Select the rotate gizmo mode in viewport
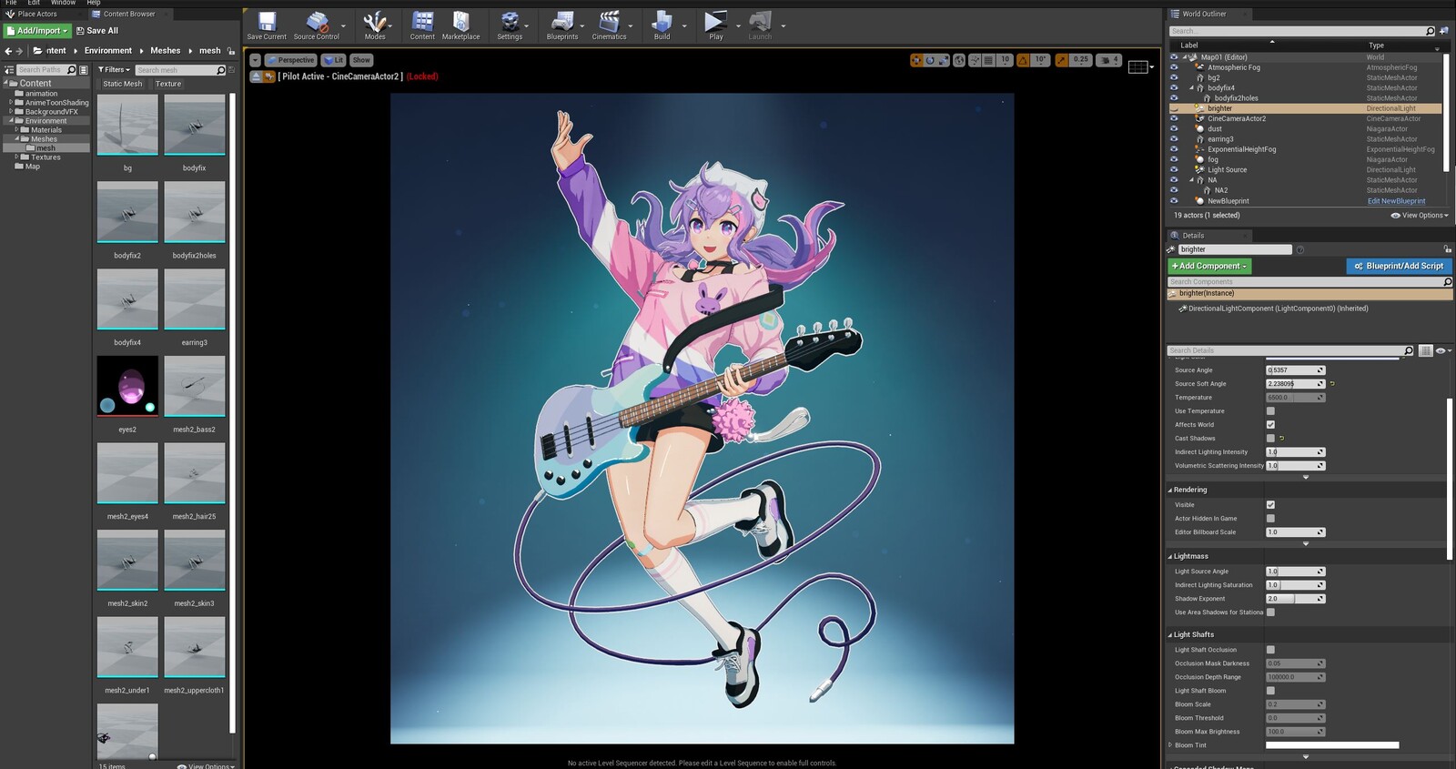The image size is (1456, 769). 930,60
